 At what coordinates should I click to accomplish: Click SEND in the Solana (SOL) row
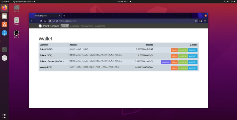pyautogui.click(x=174, y=56)
